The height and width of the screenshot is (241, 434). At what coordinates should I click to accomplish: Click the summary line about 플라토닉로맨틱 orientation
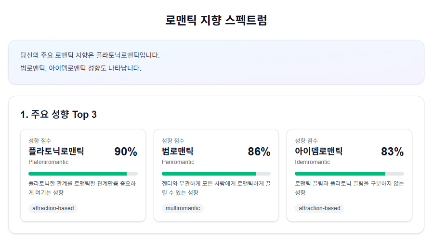[x=90, y=55]
